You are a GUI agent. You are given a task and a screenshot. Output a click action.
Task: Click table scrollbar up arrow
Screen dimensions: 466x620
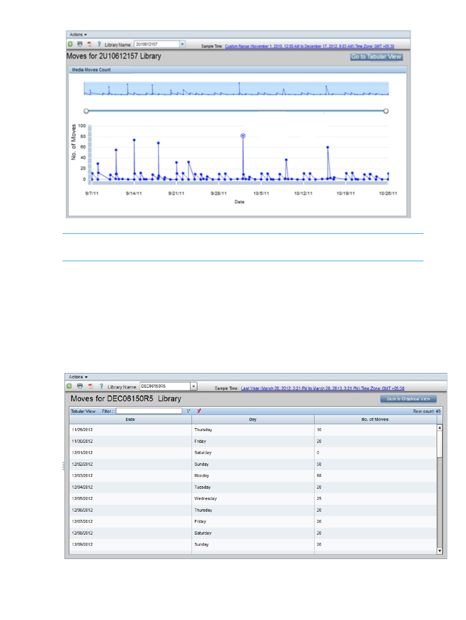coord(440,428)
